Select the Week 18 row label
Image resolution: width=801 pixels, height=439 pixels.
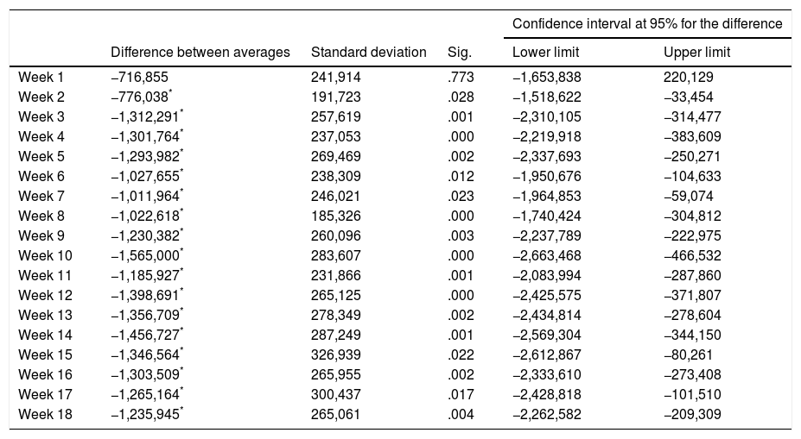point(44,414)
